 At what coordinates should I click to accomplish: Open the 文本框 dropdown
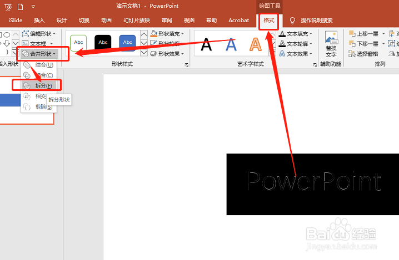[37, 44]
